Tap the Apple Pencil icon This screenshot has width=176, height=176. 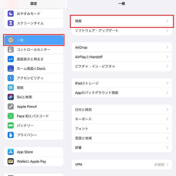tap(11, 106)
